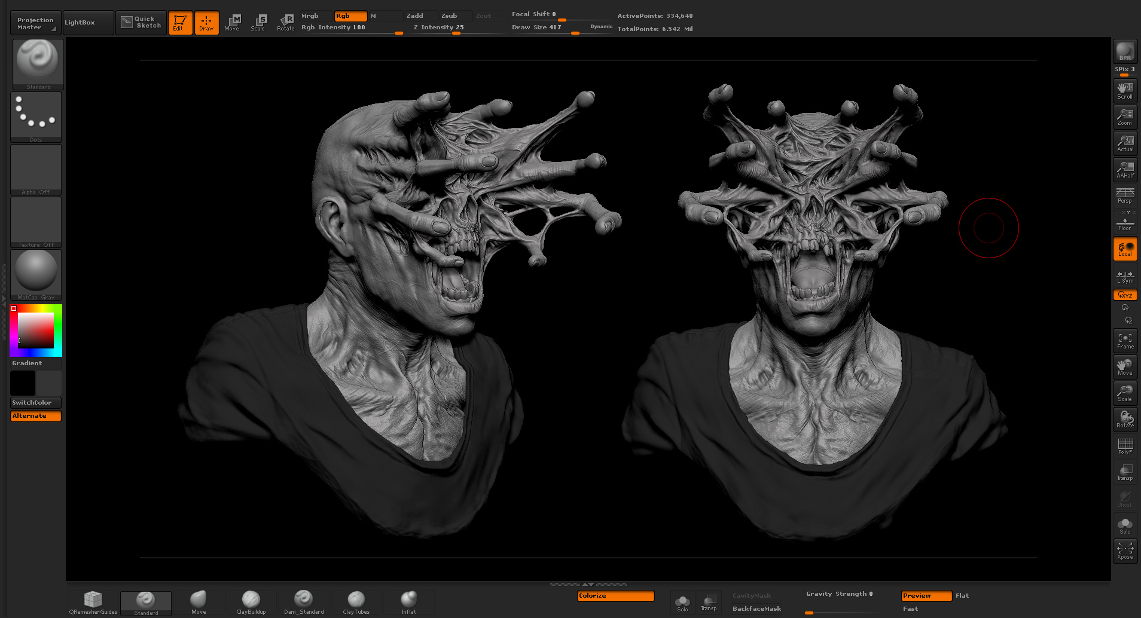Enable Zsub sculpt mode

(x=456, y=16)
